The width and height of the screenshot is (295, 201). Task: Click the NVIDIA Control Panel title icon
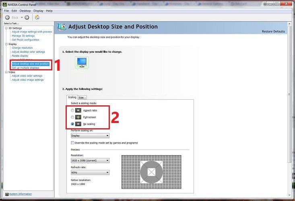click(x=5, y=4)
